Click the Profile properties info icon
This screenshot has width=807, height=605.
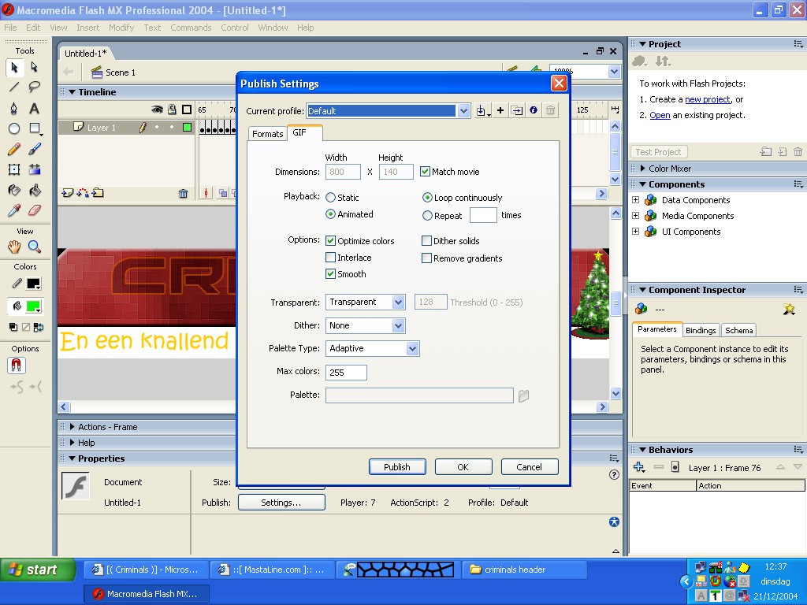tap(534, 111)
